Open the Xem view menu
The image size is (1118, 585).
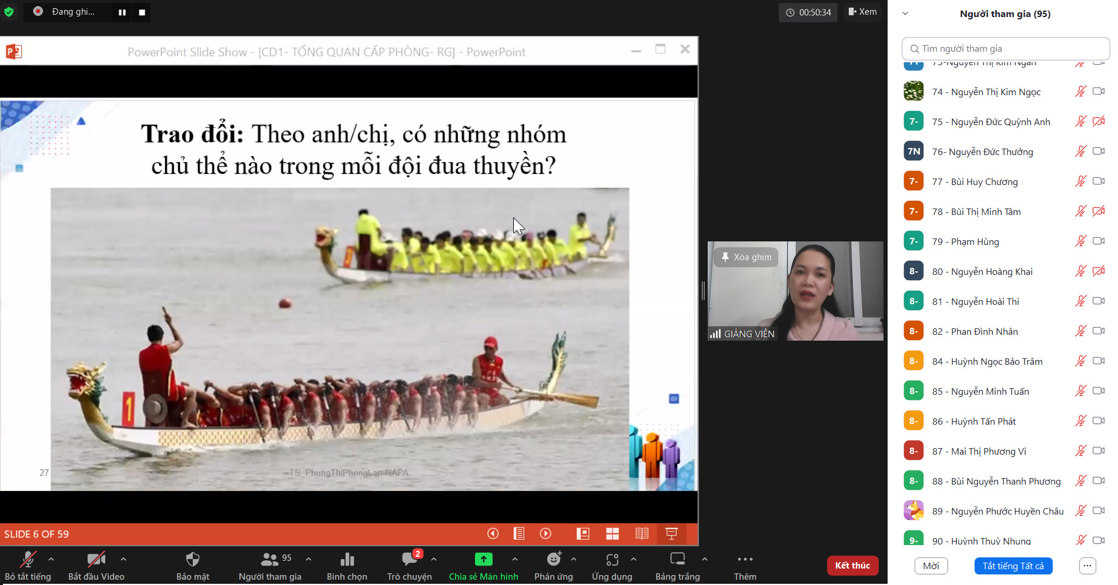pos(862,12)
